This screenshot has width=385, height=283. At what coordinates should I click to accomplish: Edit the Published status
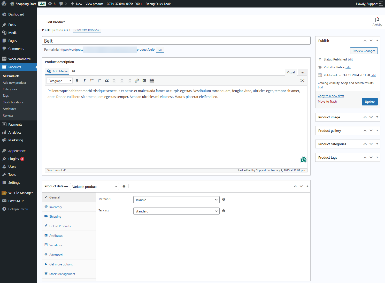coord(350,59)
